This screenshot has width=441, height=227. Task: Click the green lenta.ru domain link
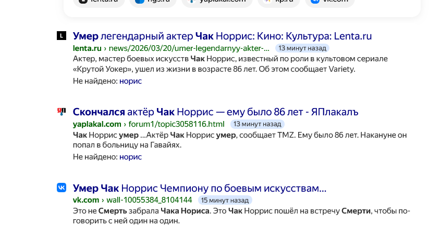click(x=87, y=48)
